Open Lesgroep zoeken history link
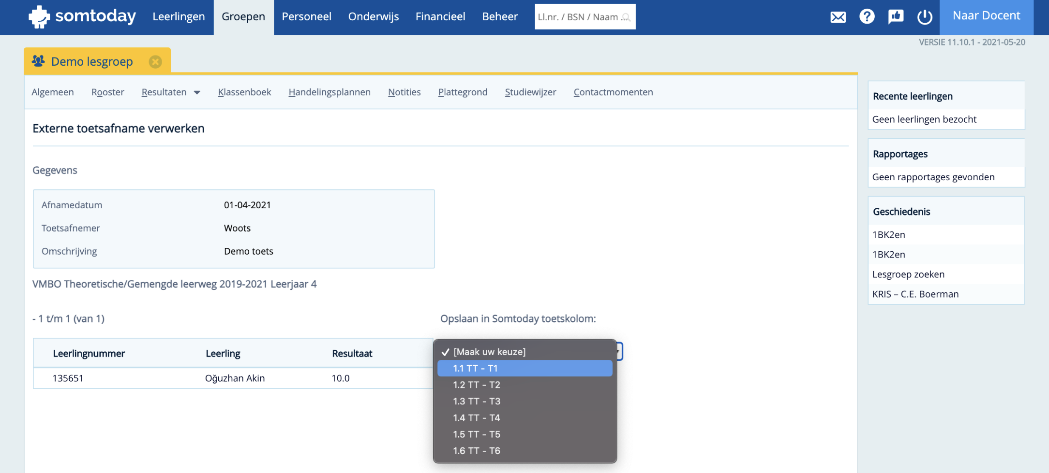The height and width of the screenshot is (473, 1049). click(x=908, y=274)
